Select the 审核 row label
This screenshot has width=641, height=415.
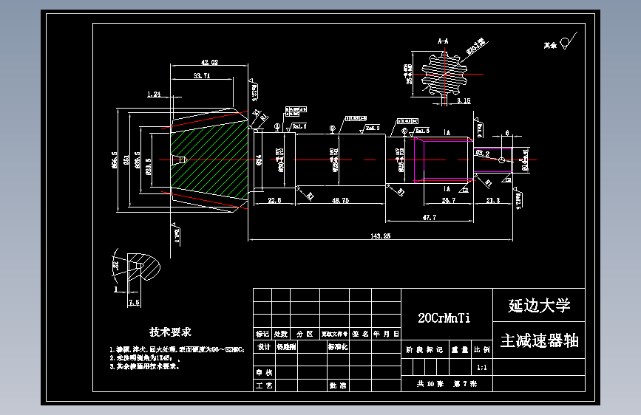pos(264,372)
